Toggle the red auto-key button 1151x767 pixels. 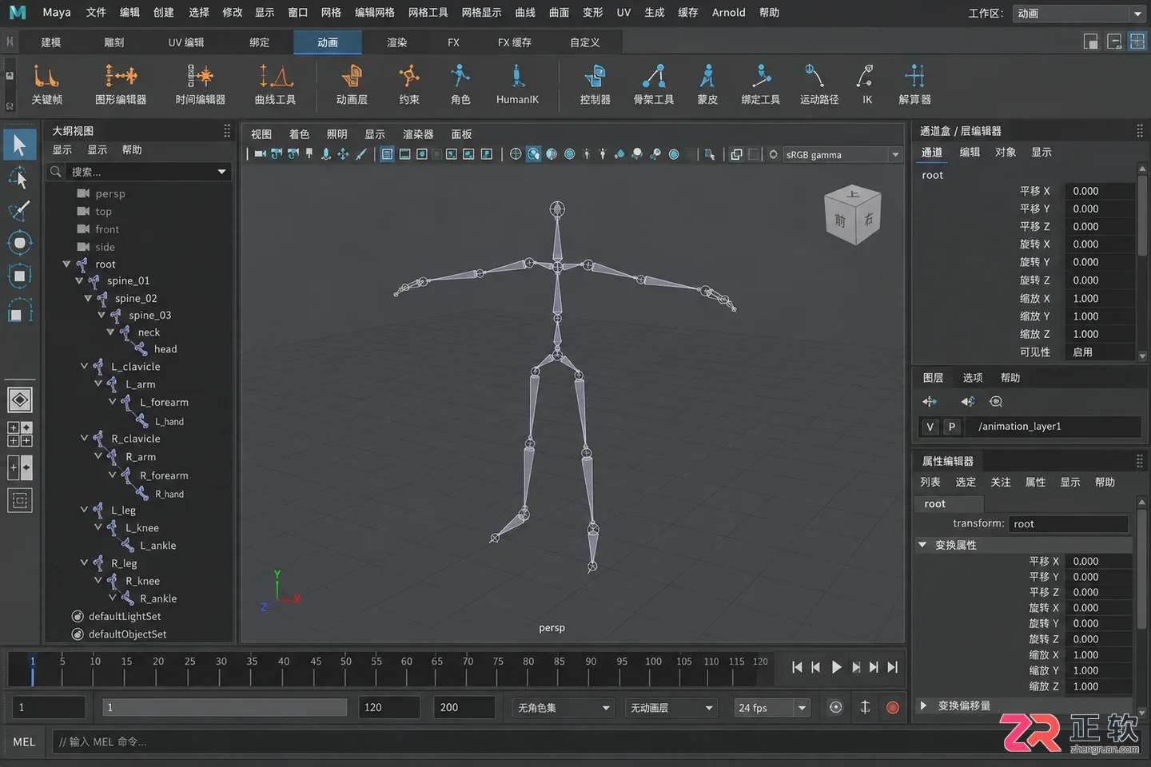pos(893,707)
